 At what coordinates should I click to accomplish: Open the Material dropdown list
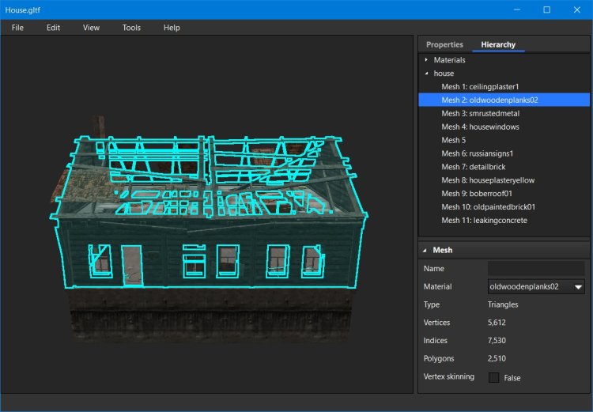pos(578,287)
